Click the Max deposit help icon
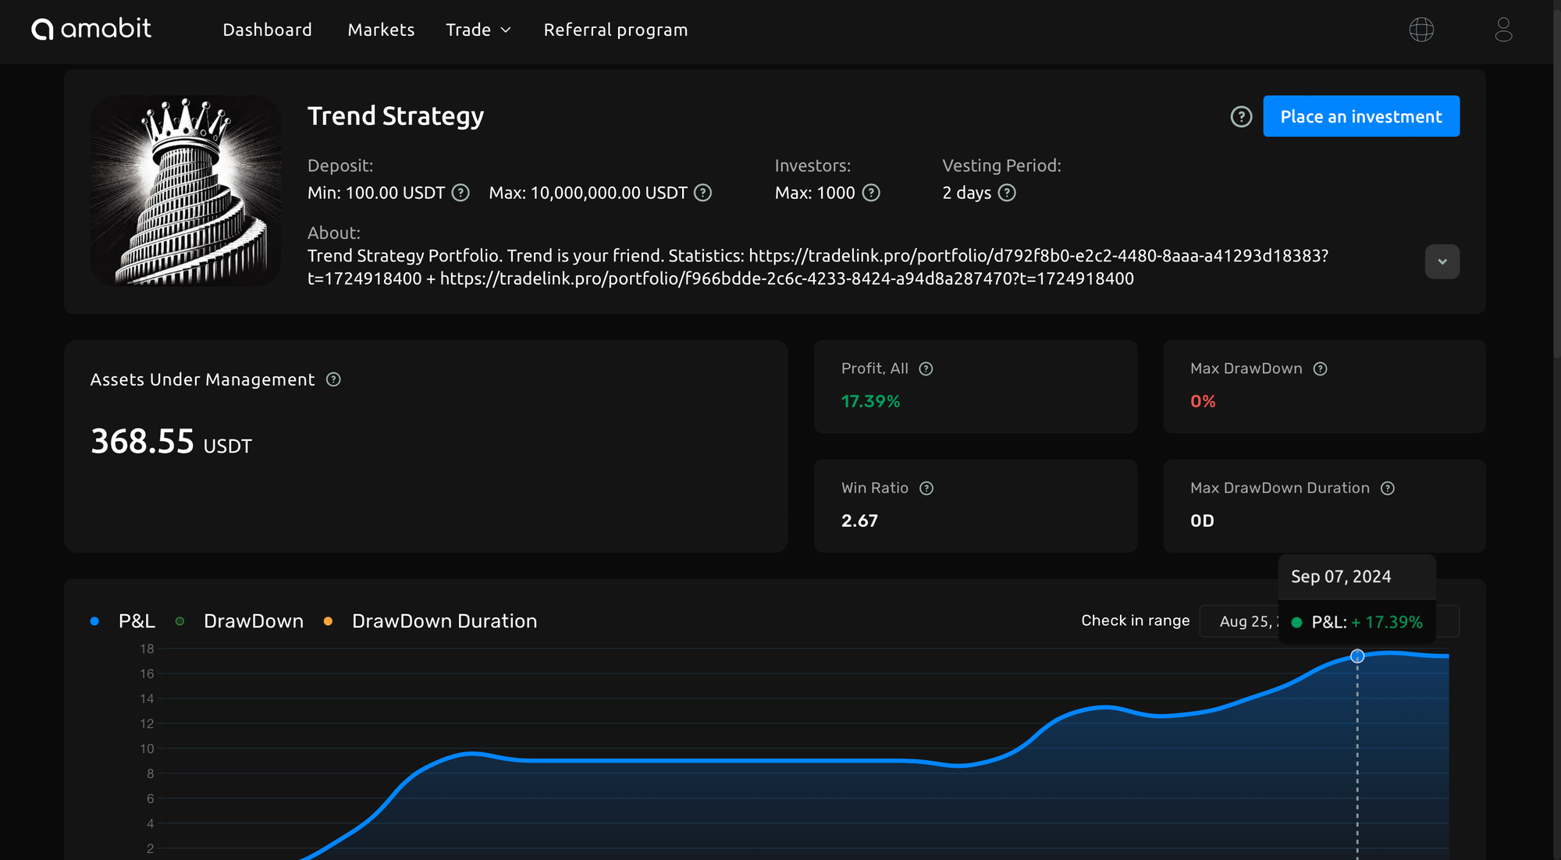The height and width of the screenshot is (860, 1561). coord(702,193)
